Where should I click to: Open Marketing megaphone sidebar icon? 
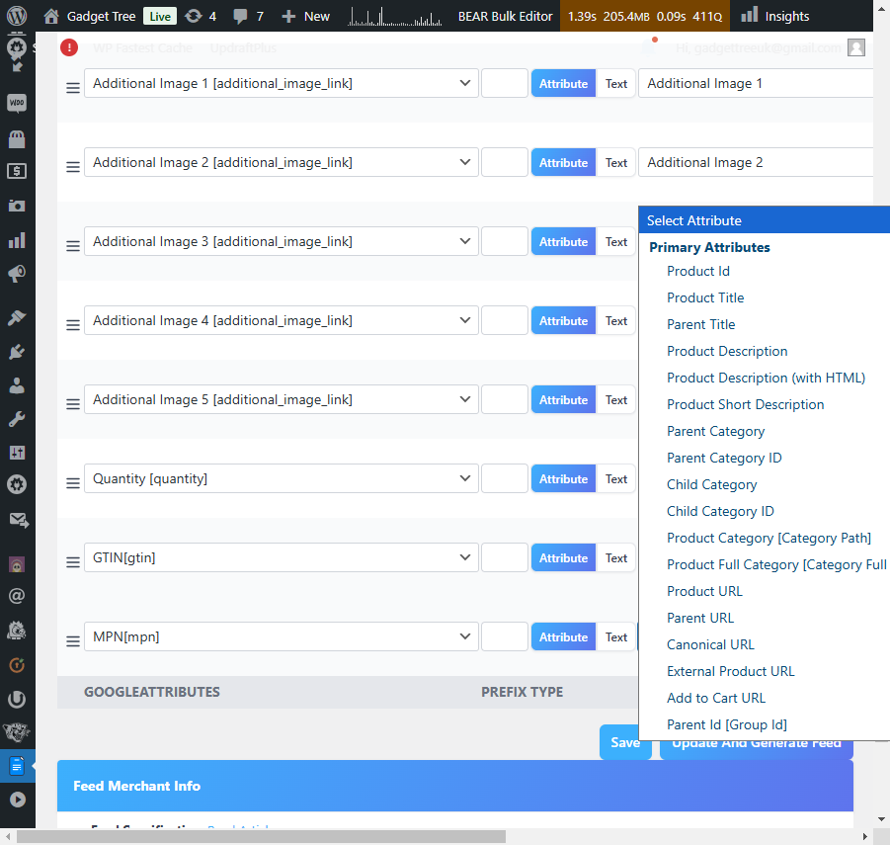(17, 274)
